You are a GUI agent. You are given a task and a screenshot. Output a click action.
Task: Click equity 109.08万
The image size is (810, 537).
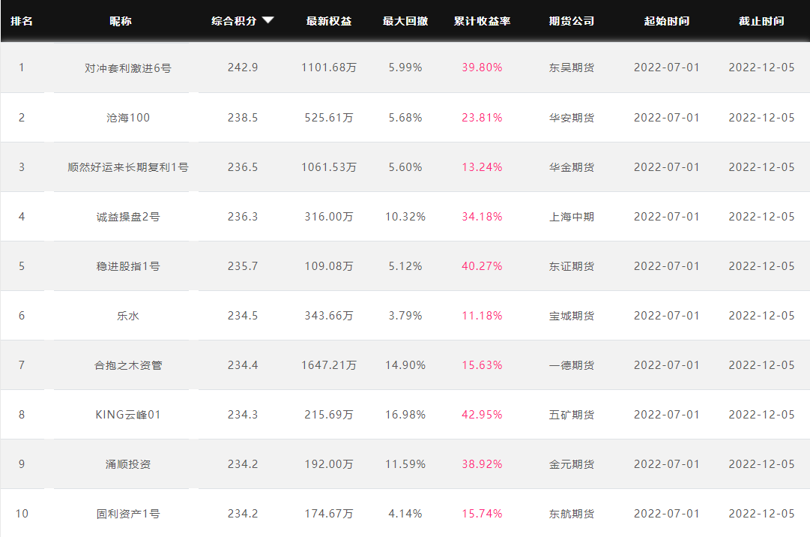coord(329,266)
